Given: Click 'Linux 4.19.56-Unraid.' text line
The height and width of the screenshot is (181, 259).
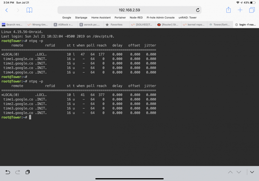Looking at the screenshot, I should pos(22,32).
